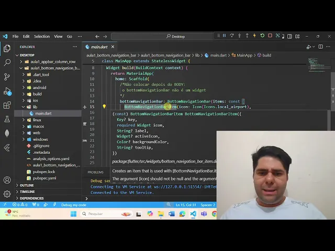335x251 pixels.
Task: Go forward with navigation arrow
Action: tap(105, 37)
